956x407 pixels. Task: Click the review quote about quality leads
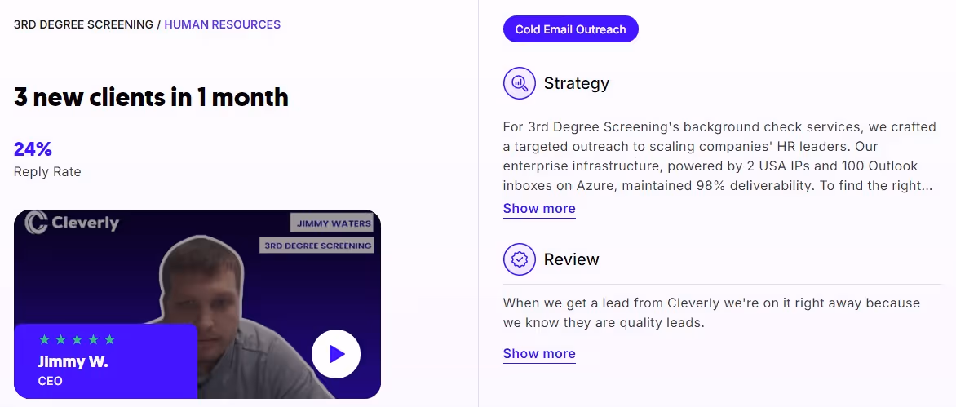coord(711,312)
